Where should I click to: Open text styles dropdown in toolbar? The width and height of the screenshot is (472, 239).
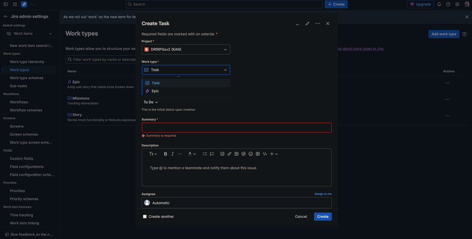click(x=153, y=154)
